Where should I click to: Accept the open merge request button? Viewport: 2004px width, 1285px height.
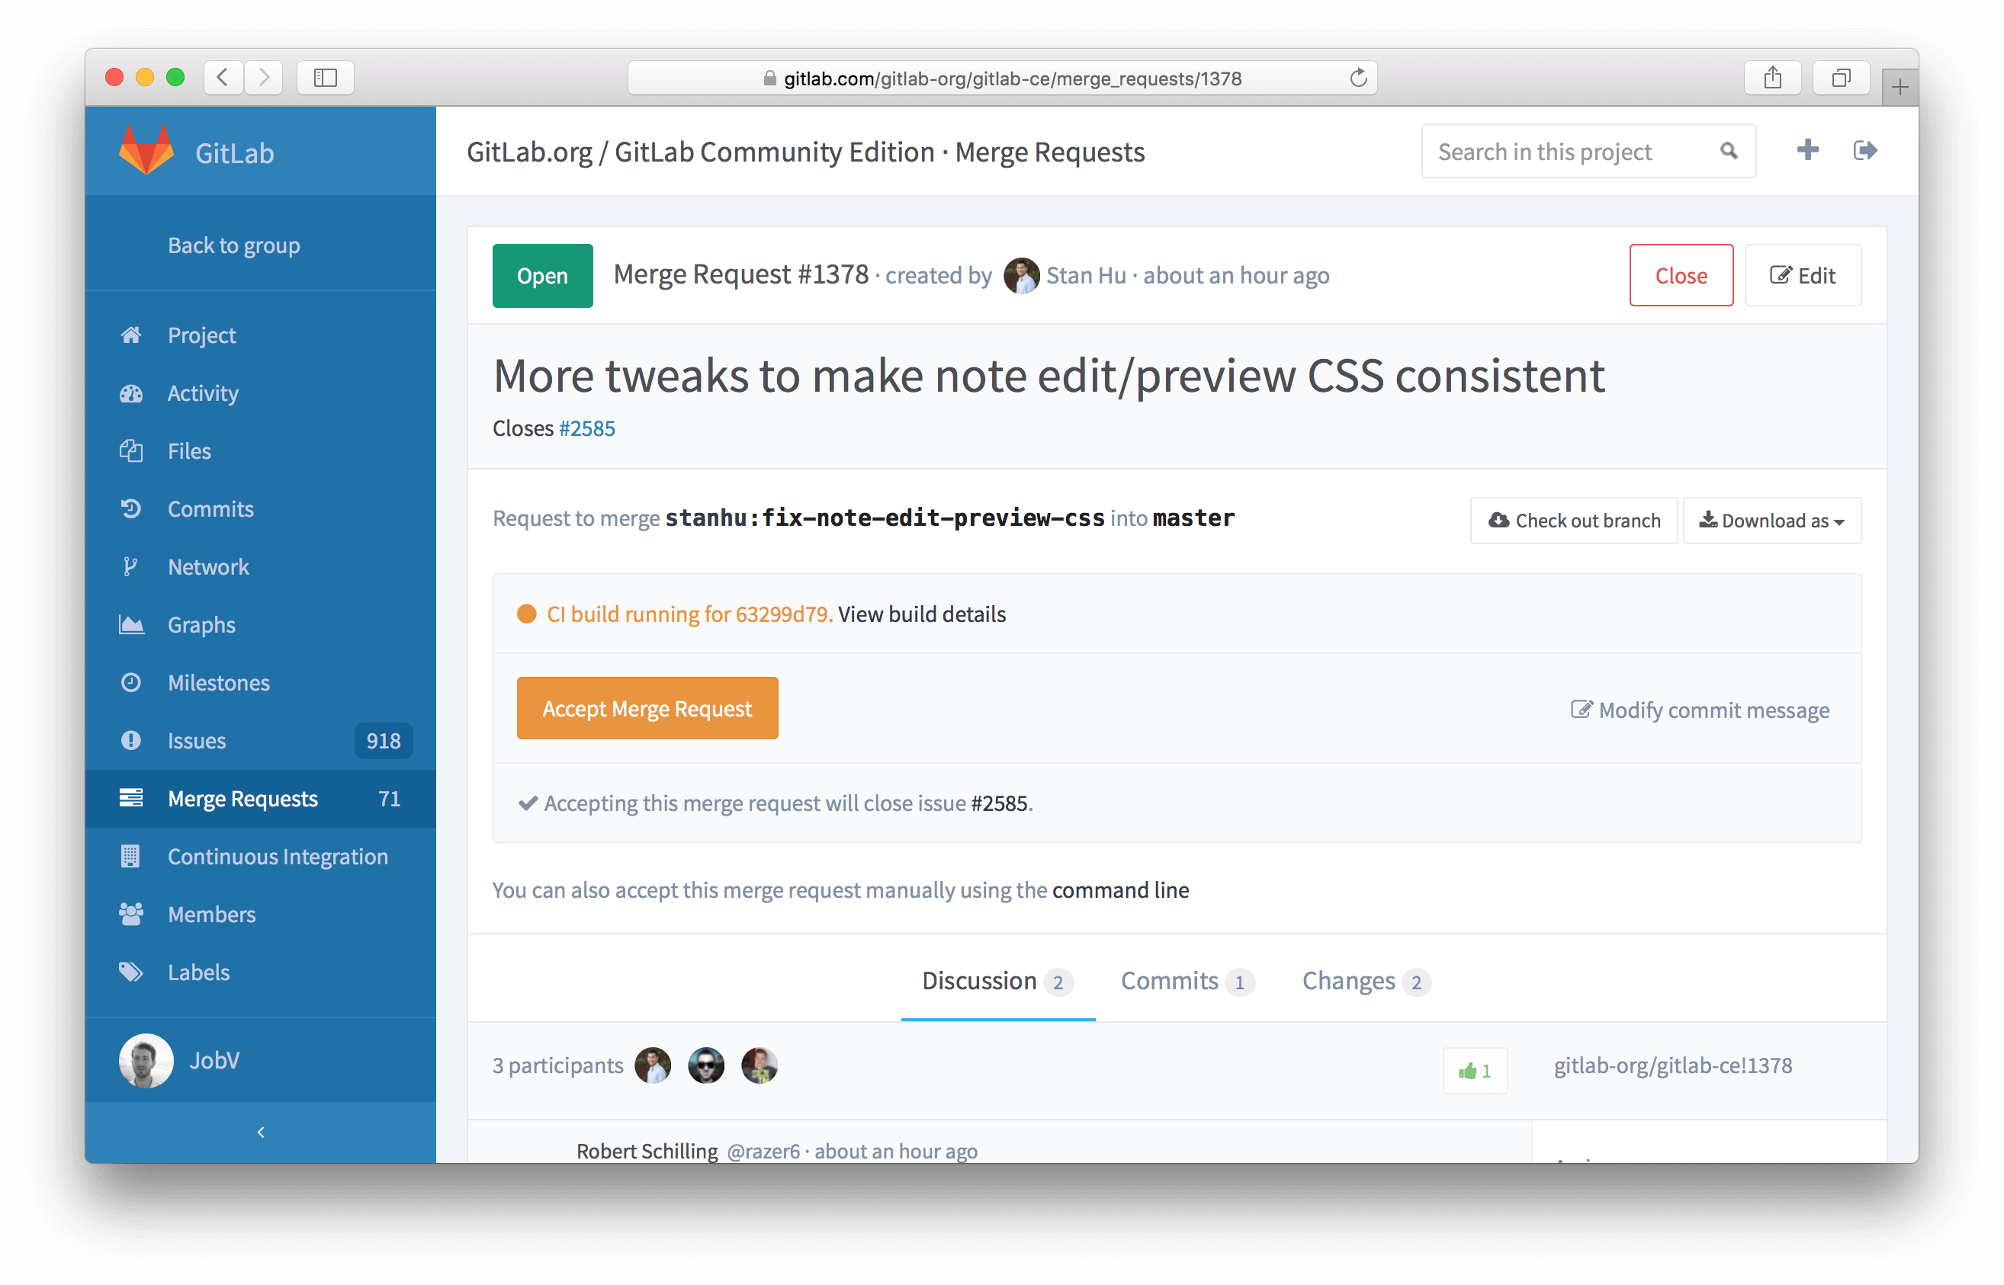pos(647,707)
